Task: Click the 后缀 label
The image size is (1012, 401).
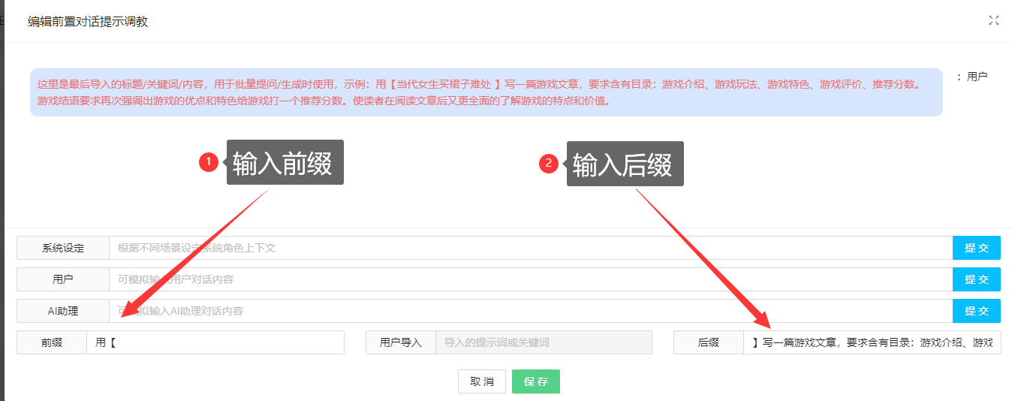Action: [709, 342]
